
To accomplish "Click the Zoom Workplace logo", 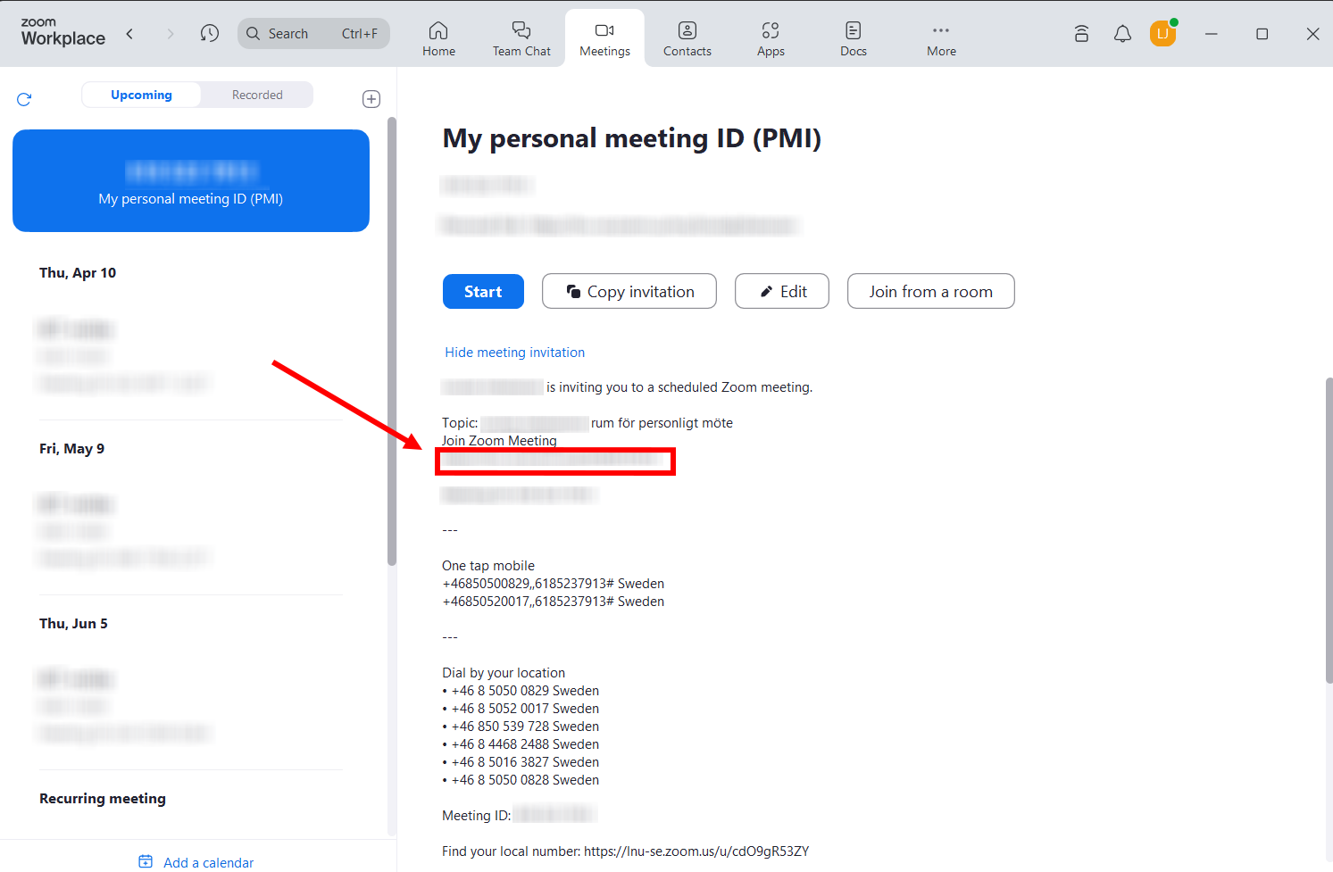I will point(62,33).
